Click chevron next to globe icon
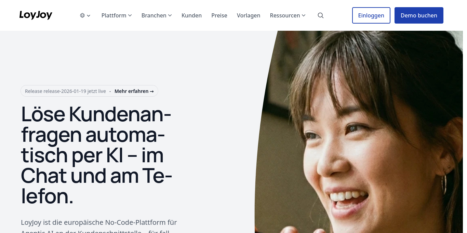Screen dimensions: 467x233 coord(89,16)
